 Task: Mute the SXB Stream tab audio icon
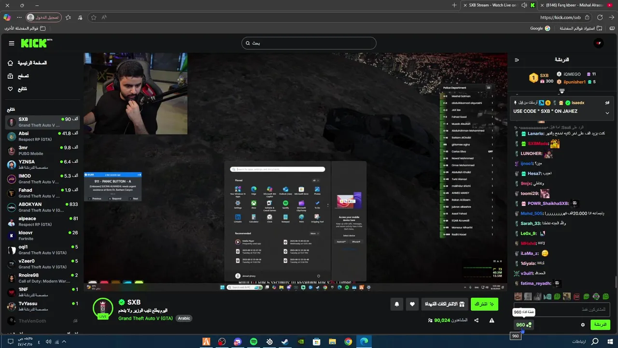(x=524, y=5)
